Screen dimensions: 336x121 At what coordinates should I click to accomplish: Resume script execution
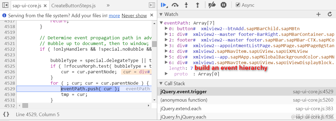164,5
